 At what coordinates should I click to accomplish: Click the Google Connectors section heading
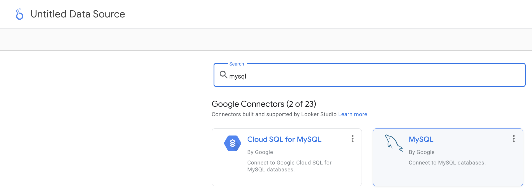264,104
